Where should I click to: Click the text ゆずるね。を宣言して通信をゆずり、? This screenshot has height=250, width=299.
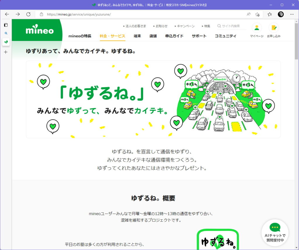(x=152, y=152)
